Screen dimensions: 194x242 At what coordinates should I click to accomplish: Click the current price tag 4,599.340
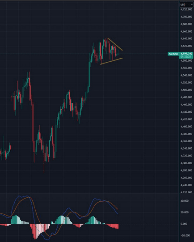[186, 54]
